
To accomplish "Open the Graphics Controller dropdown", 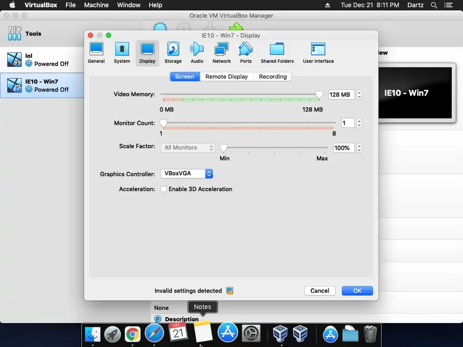I will click(x=187, y=173).
